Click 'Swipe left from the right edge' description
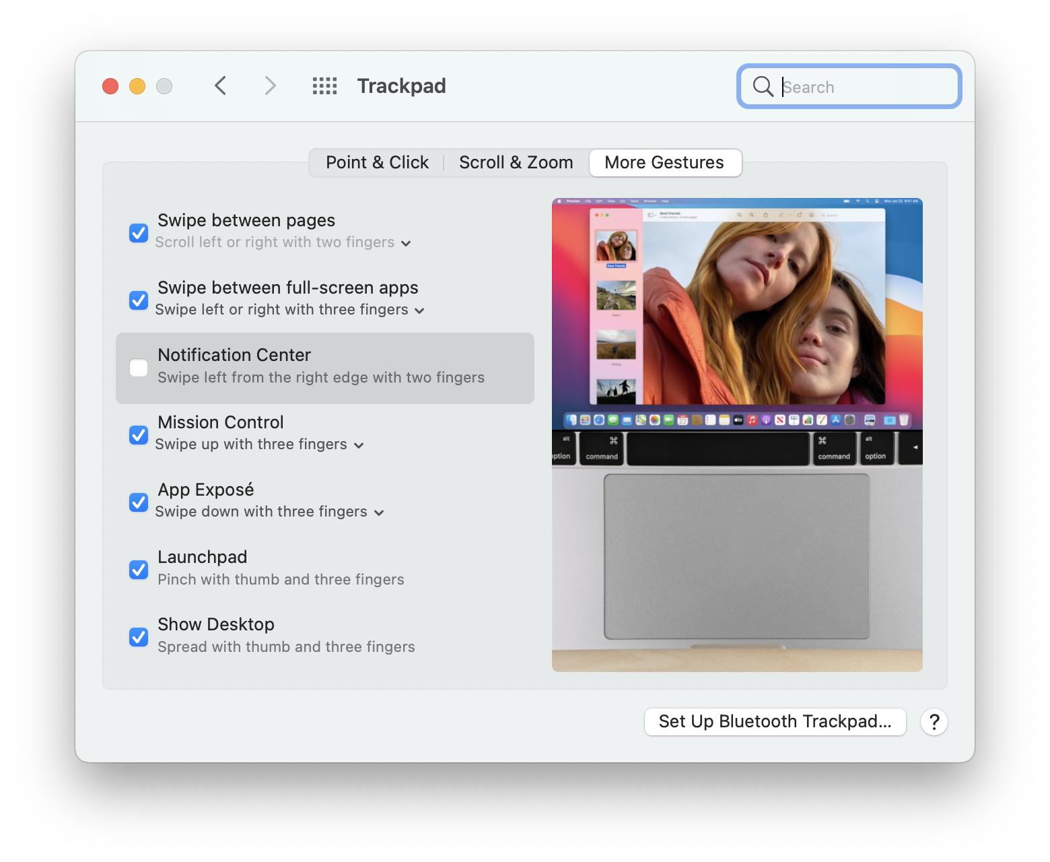The width and height of the screenshot is (1050, 862). (321, 378)
